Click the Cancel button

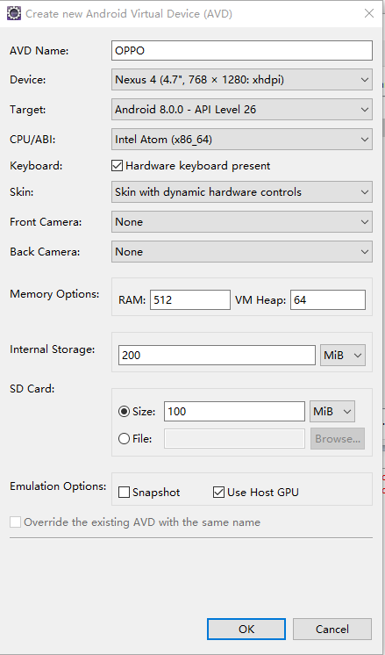332,630
